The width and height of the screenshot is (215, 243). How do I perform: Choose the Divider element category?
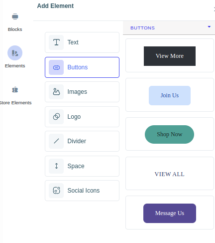pos(82,141)
